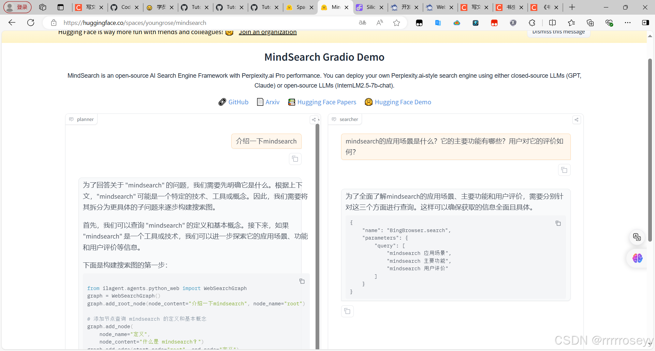Click the Join an organization link

click(267, 32)
